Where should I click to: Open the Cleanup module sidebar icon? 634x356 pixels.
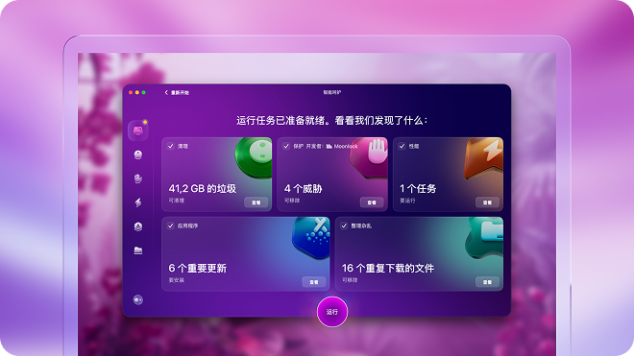click(138, 154)
